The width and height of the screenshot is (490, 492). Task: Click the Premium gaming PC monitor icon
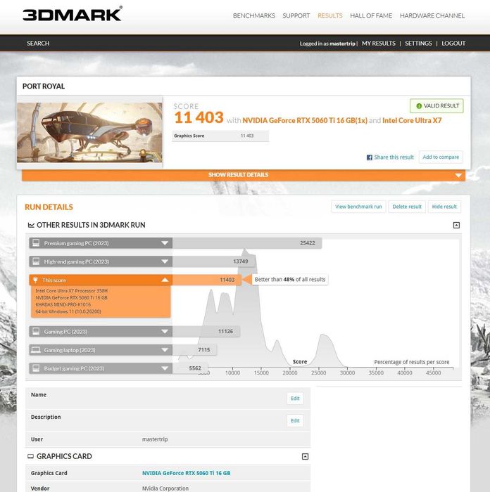(x=36, y=243)
